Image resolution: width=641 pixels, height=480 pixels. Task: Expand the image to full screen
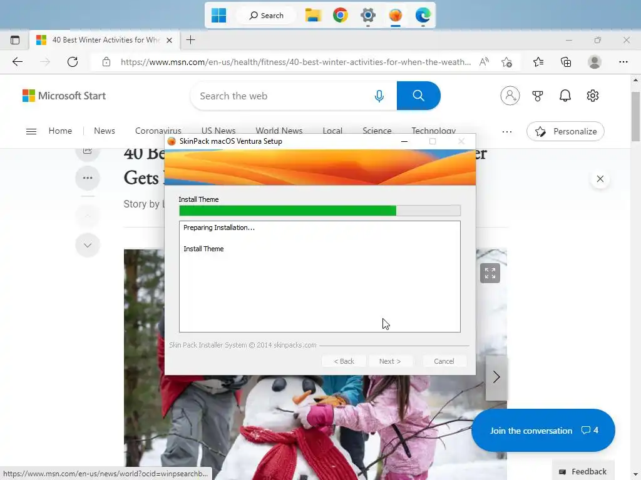(490, 273)
